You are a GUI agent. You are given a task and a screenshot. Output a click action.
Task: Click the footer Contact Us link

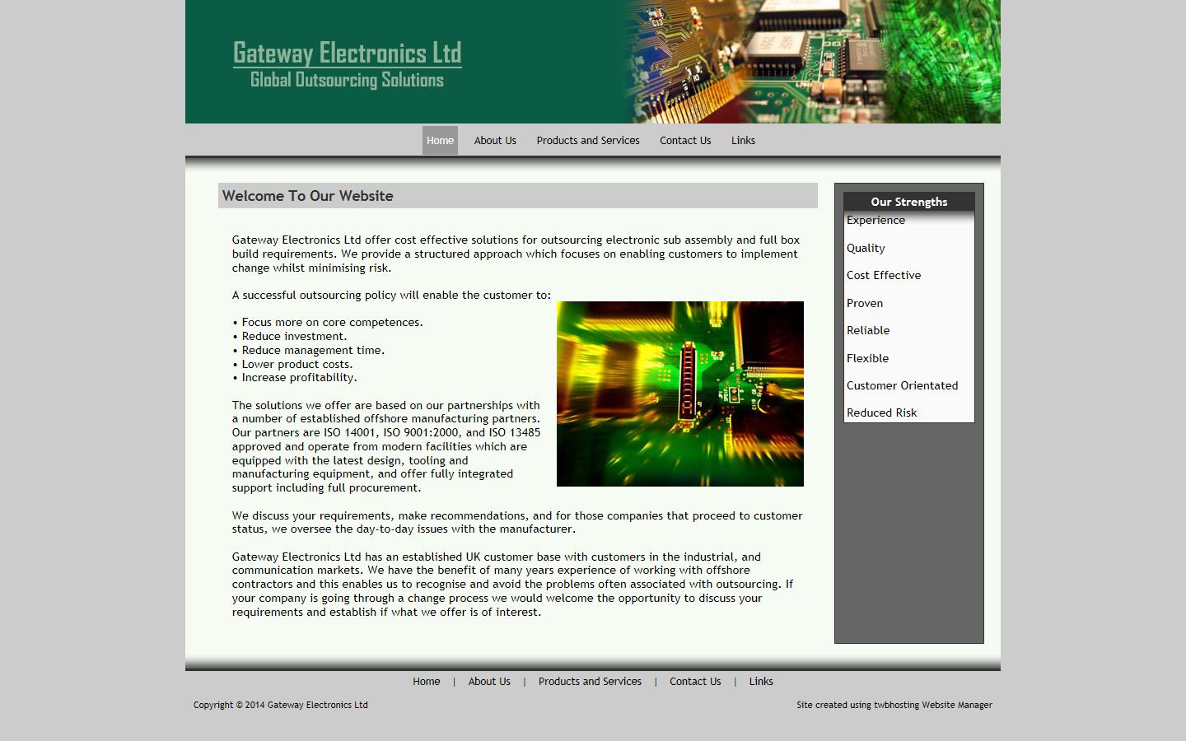tap(695, 682)
